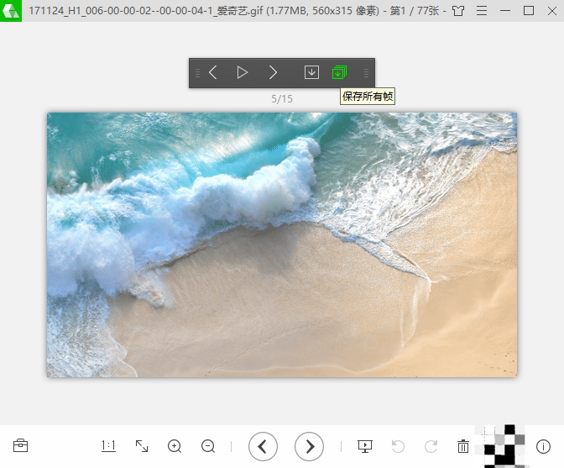Rotate image counterclockwise
The image size is (564, 468).
pos(398,446)
